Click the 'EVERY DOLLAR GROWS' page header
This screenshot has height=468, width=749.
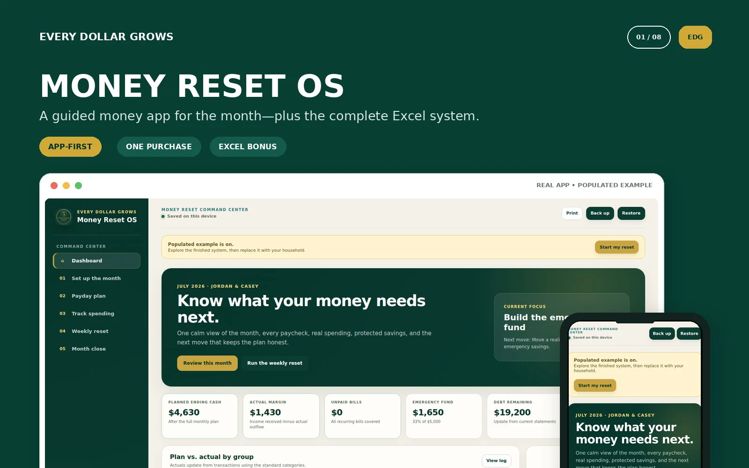pos(106,37)
